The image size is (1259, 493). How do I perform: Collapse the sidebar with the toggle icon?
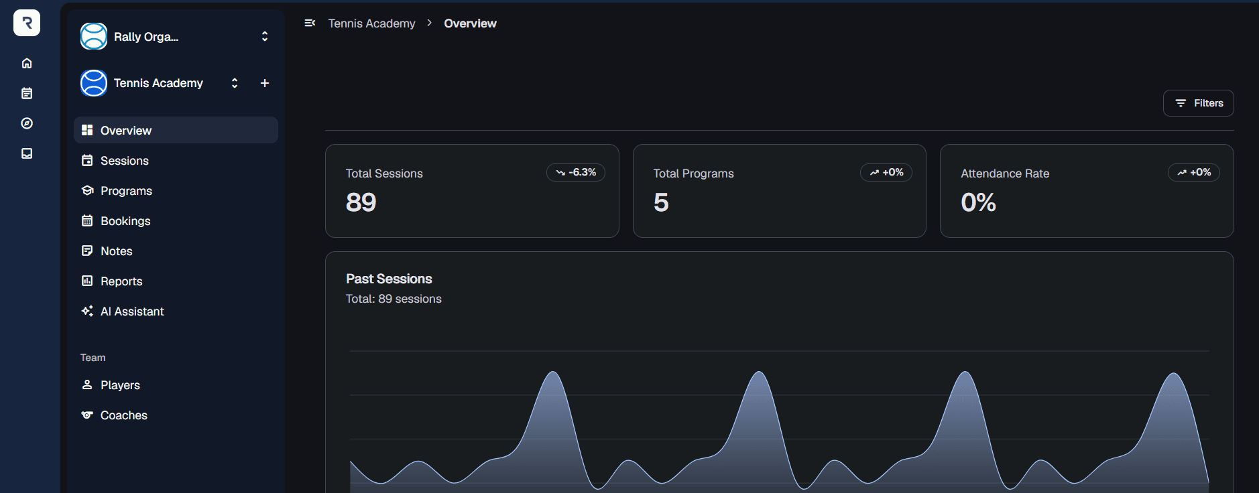point(310,23)
